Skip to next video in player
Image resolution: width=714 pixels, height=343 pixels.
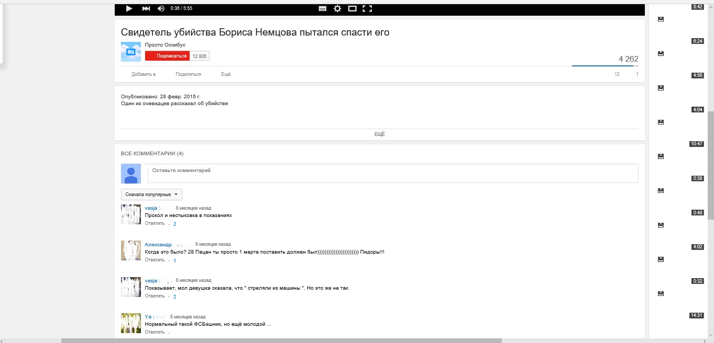pyautogui.click(x=146, y=8)
